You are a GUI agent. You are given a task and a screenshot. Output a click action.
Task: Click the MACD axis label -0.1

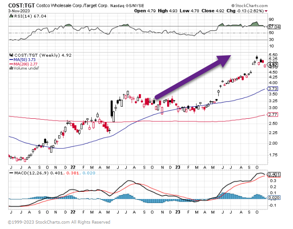pyautogui.click(x=272, y=205)
